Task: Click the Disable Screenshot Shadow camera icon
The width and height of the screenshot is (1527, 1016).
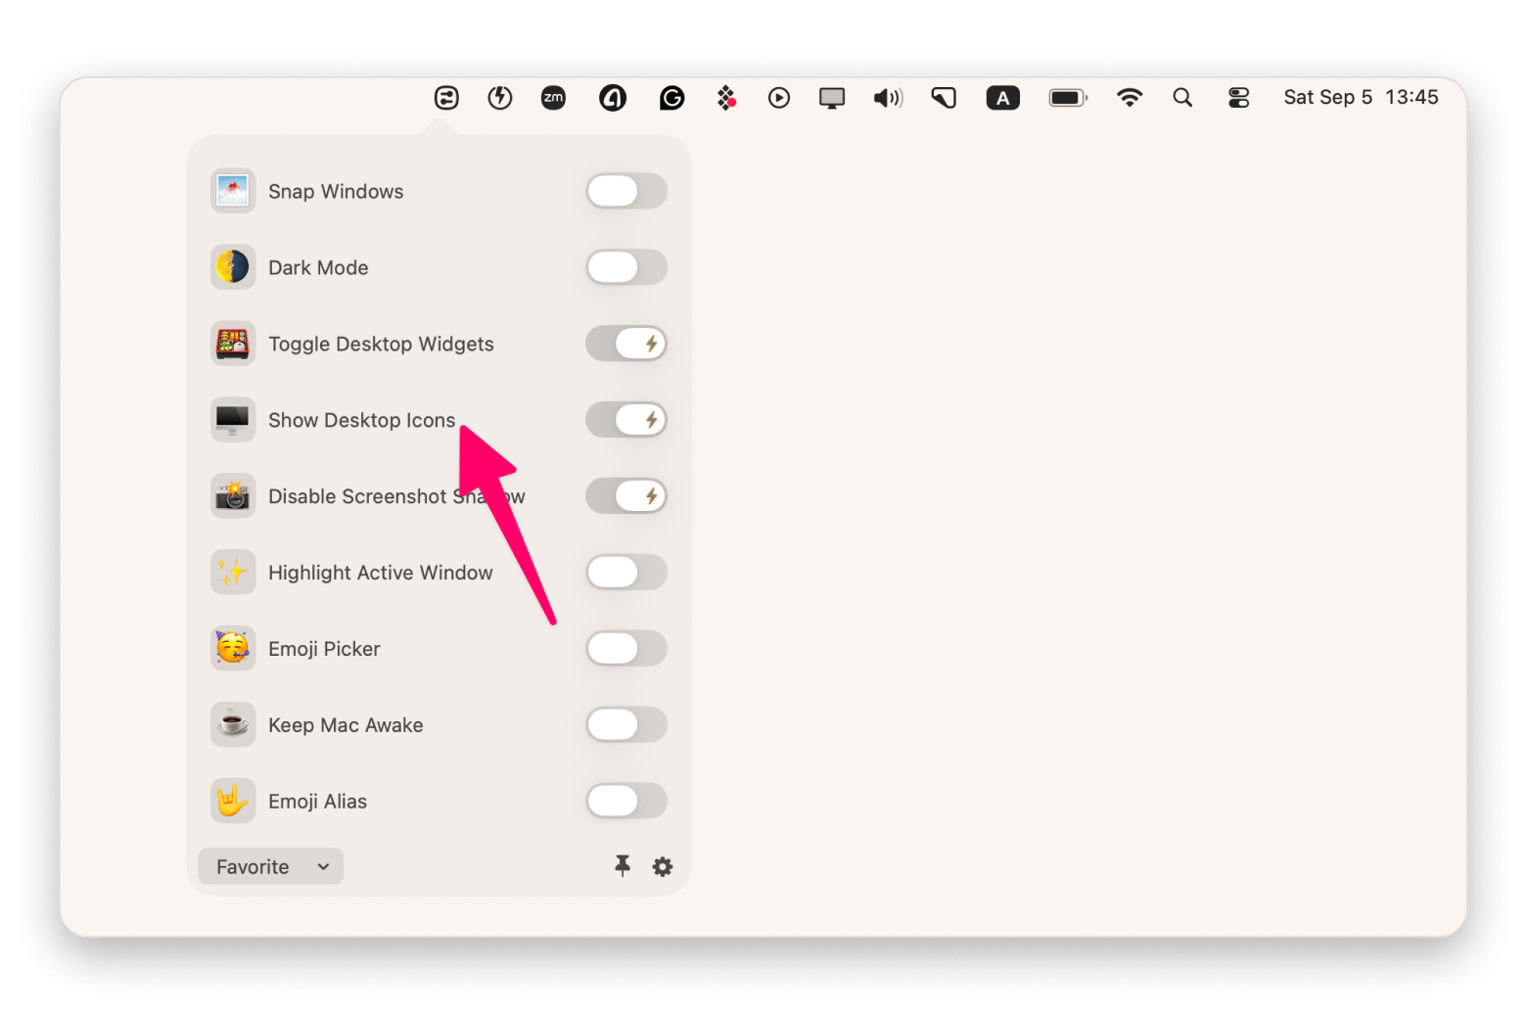Action: 233,496
